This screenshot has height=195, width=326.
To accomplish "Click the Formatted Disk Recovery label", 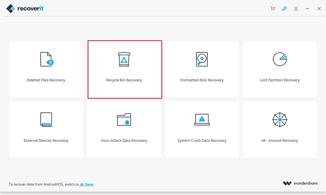I will pos(202,80).
